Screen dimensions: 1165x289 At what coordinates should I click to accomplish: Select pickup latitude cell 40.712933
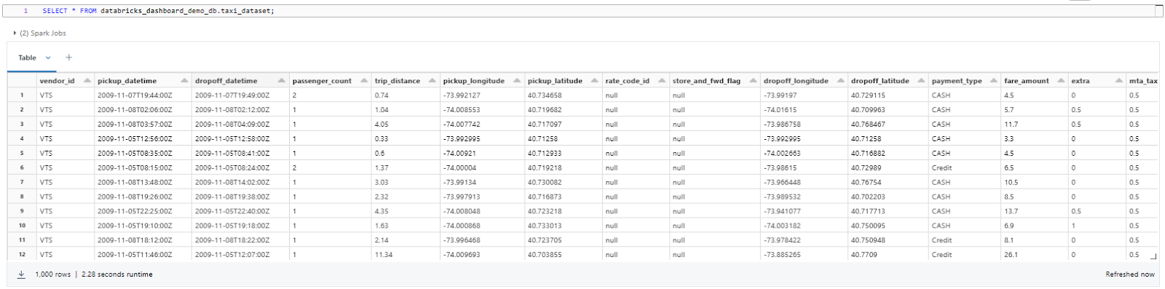pyautogui.click(x=563, y=154)
